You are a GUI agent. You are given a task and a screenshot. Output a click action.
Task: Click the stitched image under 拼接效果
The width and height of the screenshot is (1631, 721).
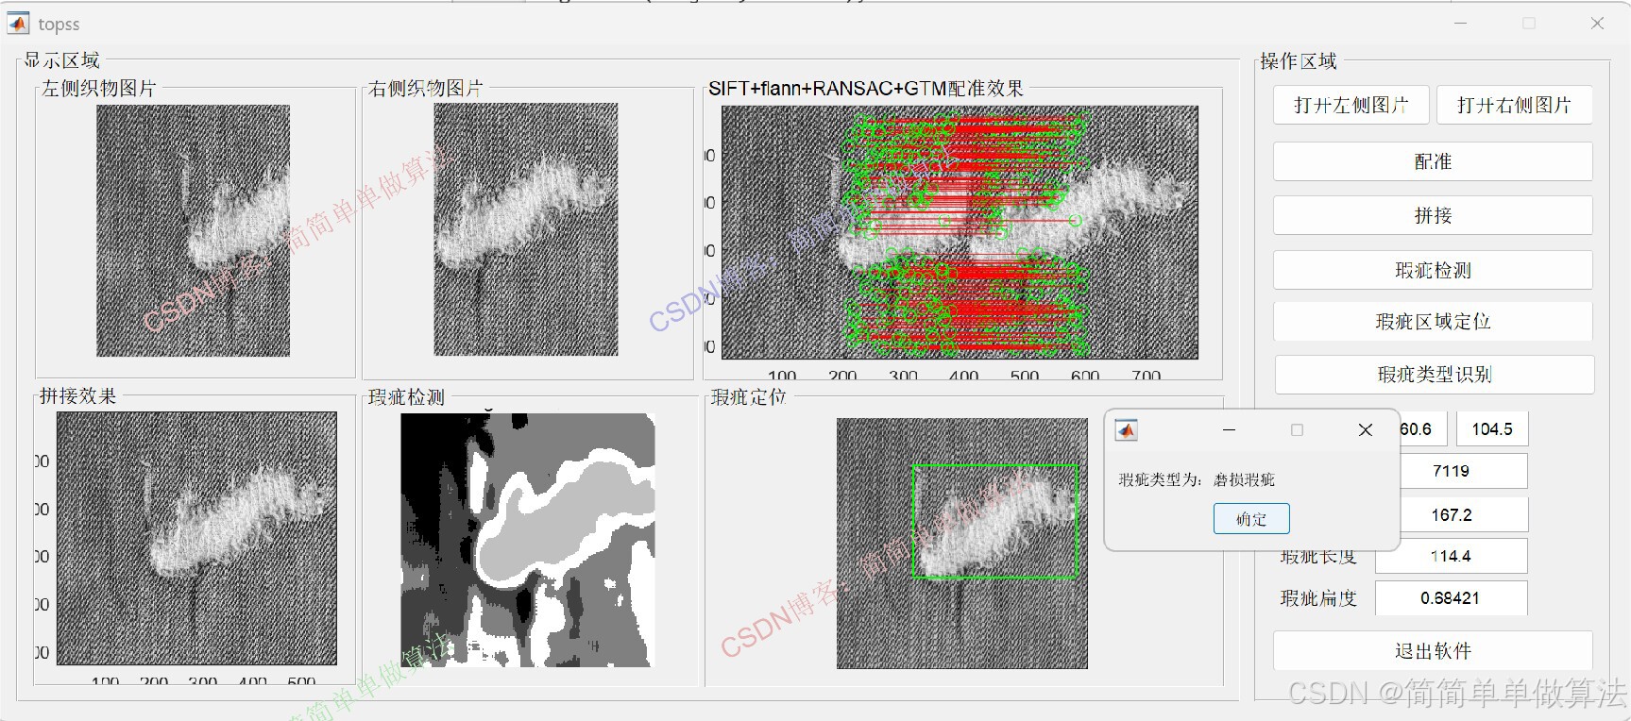196,538
